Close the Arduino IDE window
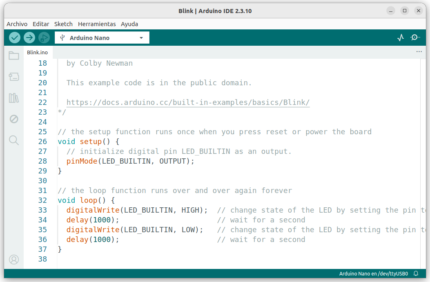The image size is (430, 282). (419, 11)
